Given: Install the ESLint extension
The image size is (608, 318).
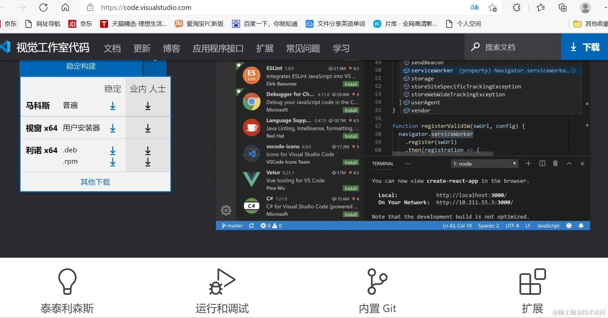Looking at the screenshot, I should pyautogui.click(x=351, y=84).
